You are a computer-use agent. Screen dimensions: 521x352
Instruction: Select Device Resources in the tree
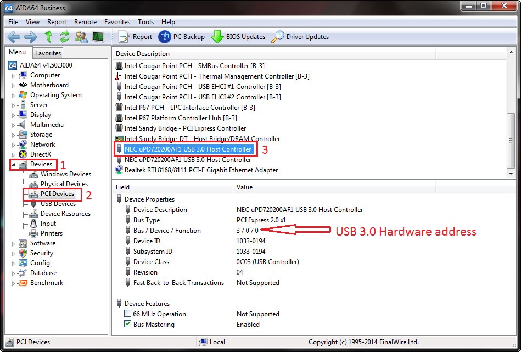pos(65,214)
